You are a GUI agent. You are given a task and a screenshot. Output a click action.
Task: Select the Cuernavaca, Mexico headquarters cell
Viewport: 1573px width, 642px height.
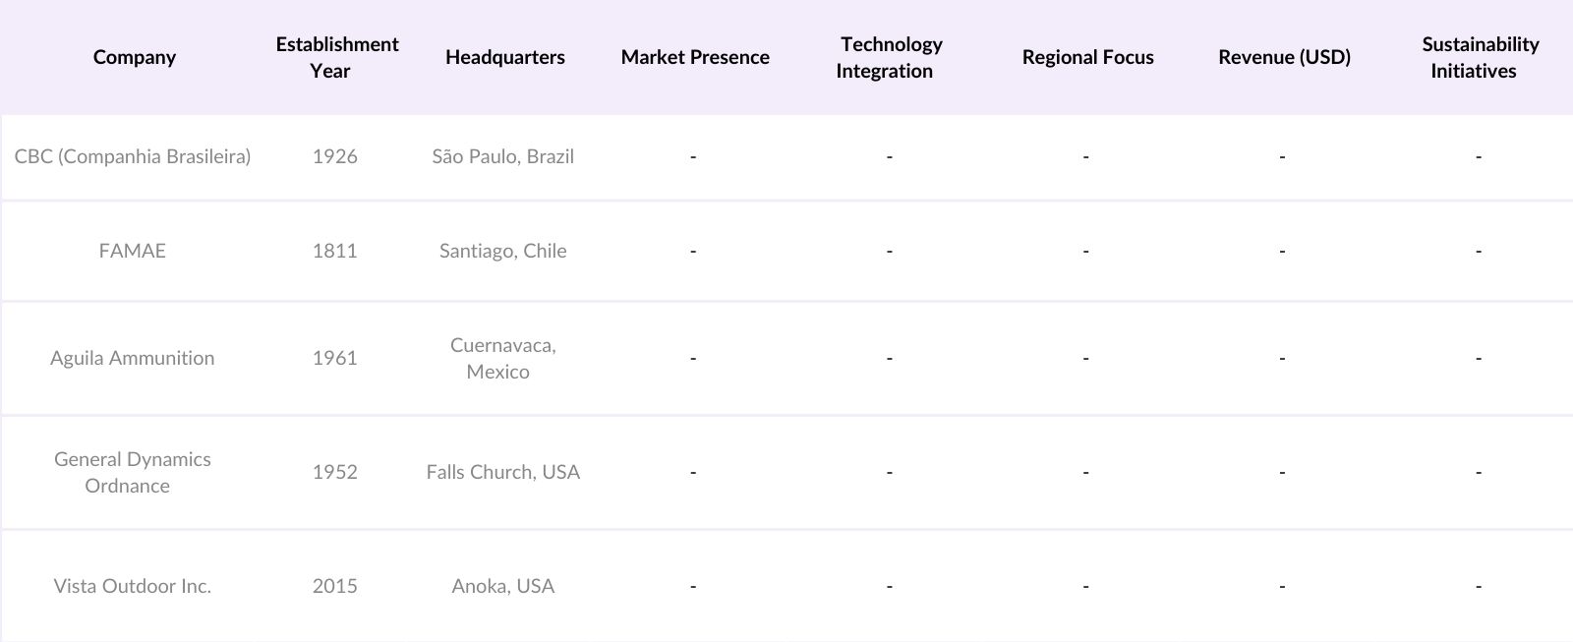pyautogui.click(x=502, y=358)
